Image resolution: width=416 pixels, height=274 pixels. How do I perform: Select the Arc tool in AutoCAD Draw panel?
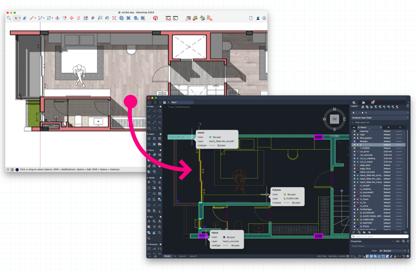(154, 117)
